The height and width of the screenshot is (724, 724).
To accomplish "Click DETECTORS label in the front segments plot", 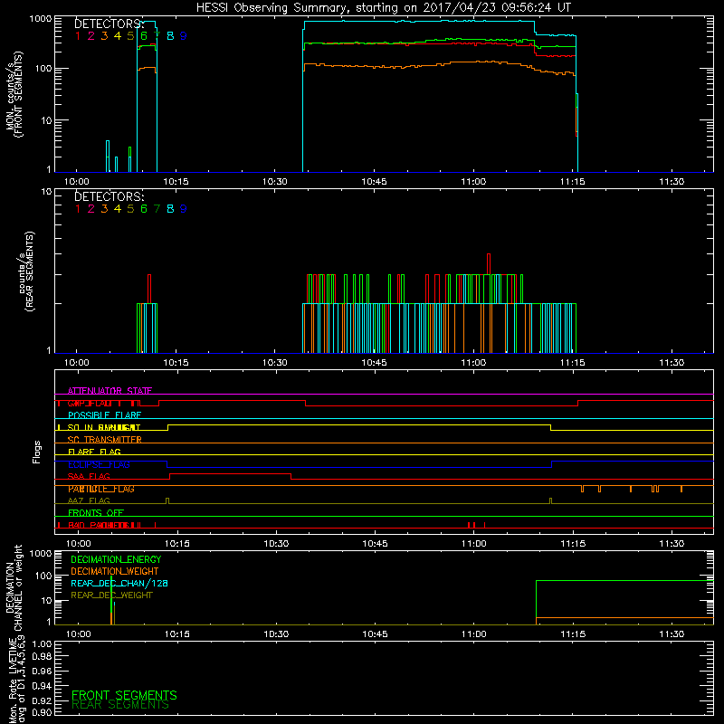I will 110,24.
